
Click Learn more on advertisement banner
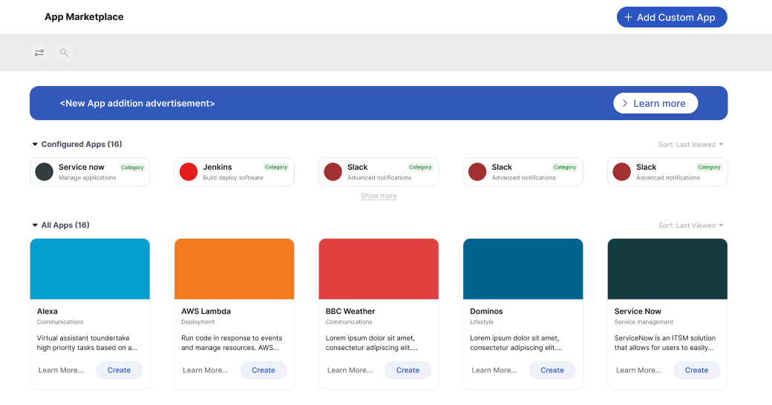655,103
